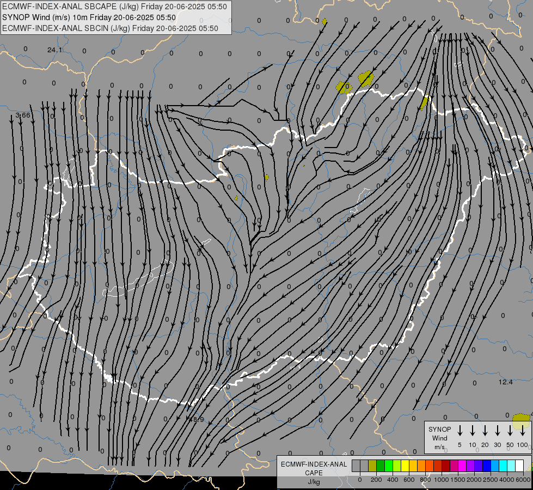Click the 400 tick label on CAPE scale
Image resolution: width=533 pixels, height=490 pixels.
click(x=393, y=480)
